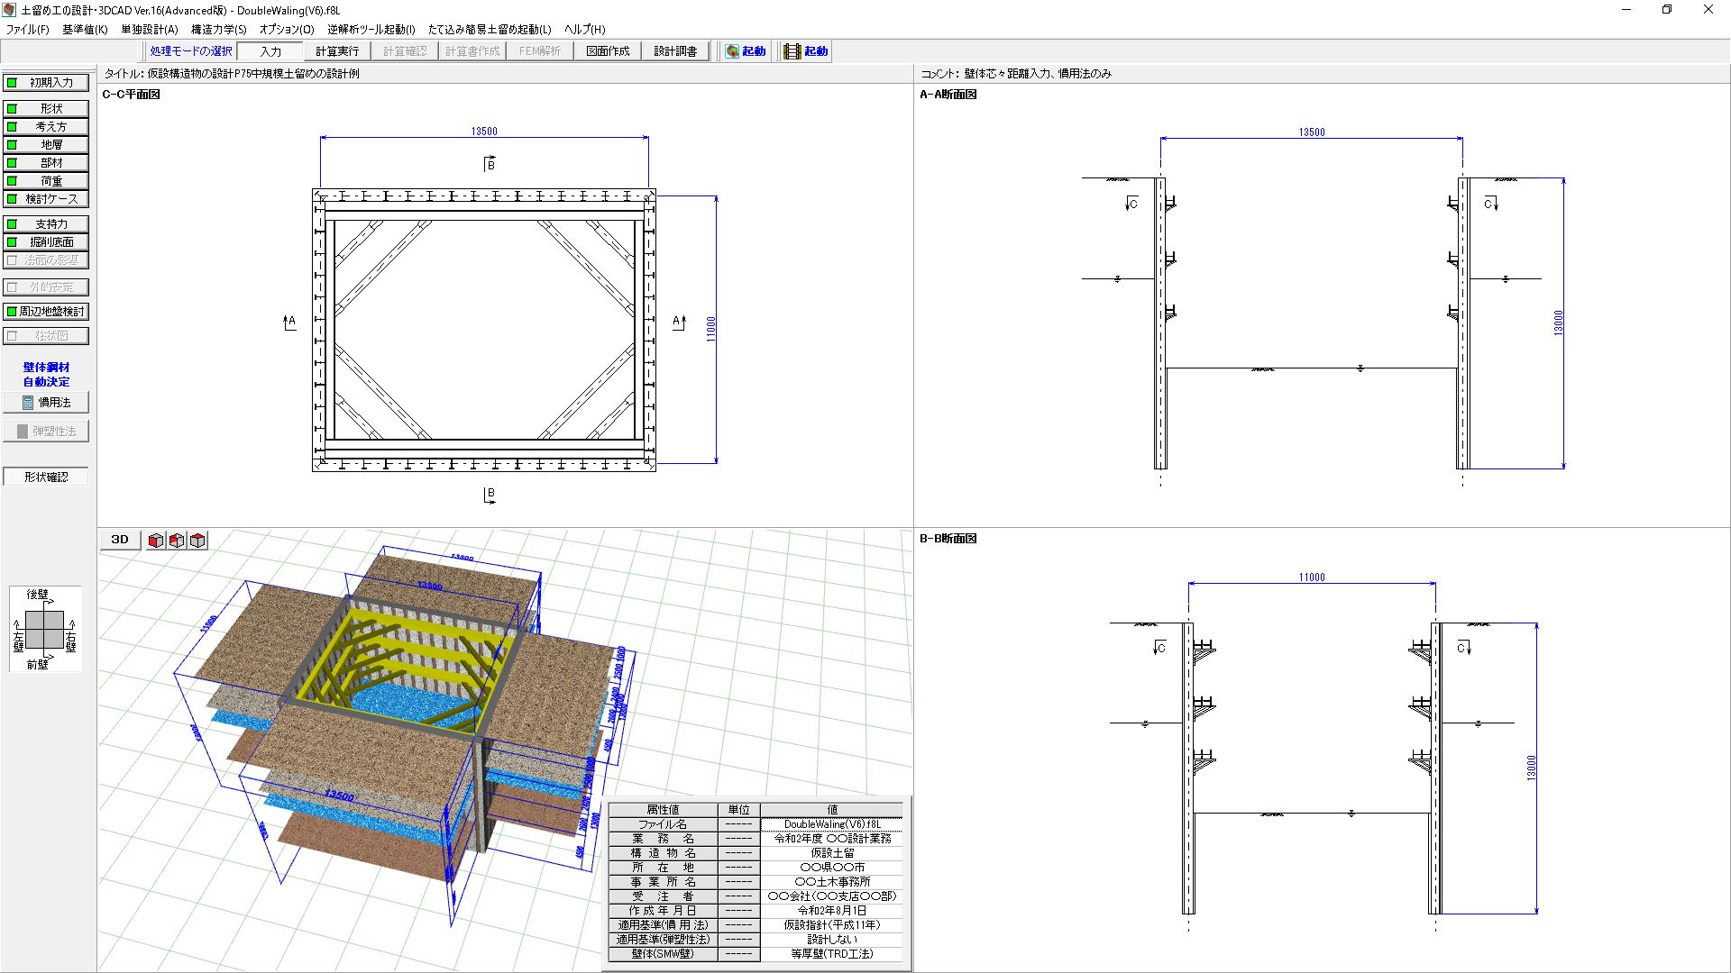This screenshot has height=973, width=1731.
Task: Open the 基準値(K) menu
Action: coord(85,30)
